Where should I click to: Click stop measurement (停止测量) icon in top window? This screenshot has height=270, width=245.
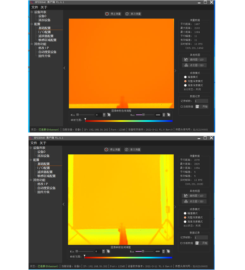point(107,14)
